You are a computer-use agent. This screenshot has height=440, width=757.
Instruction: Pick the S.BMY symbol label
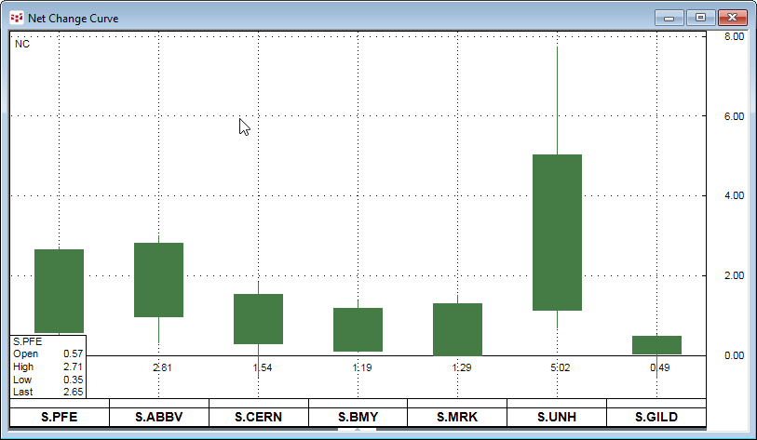(358, 417)
